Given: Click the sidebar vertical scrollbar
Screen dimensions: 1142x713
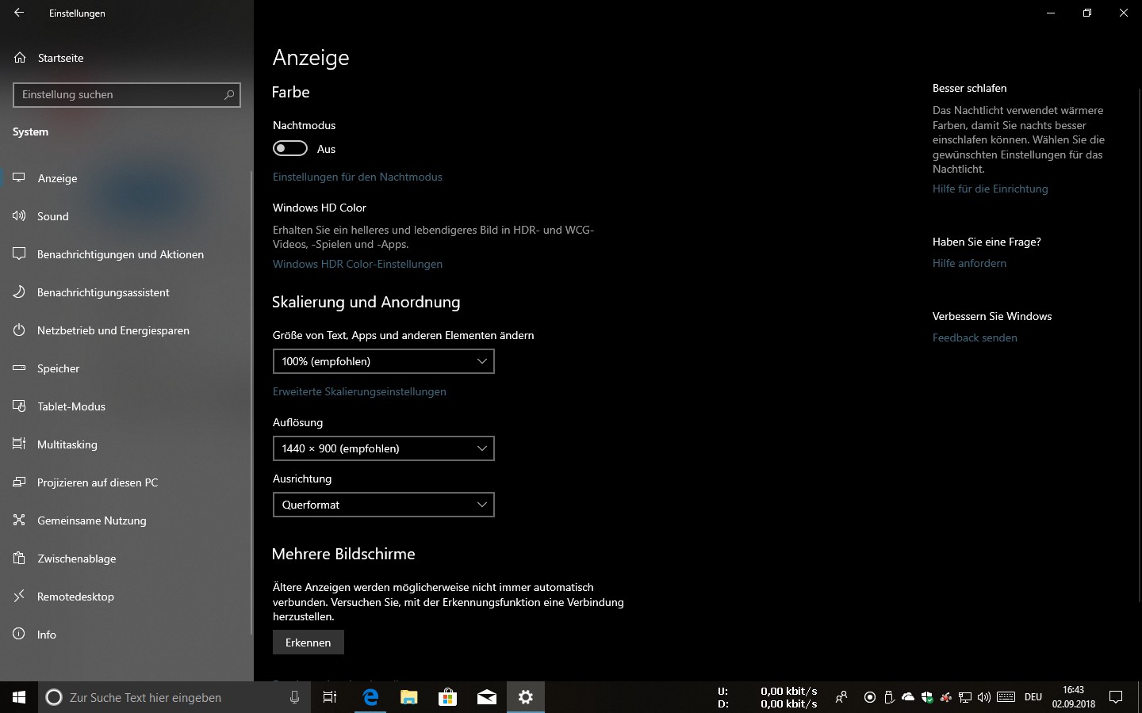Looking at the screenshot, I should point(251,402).
